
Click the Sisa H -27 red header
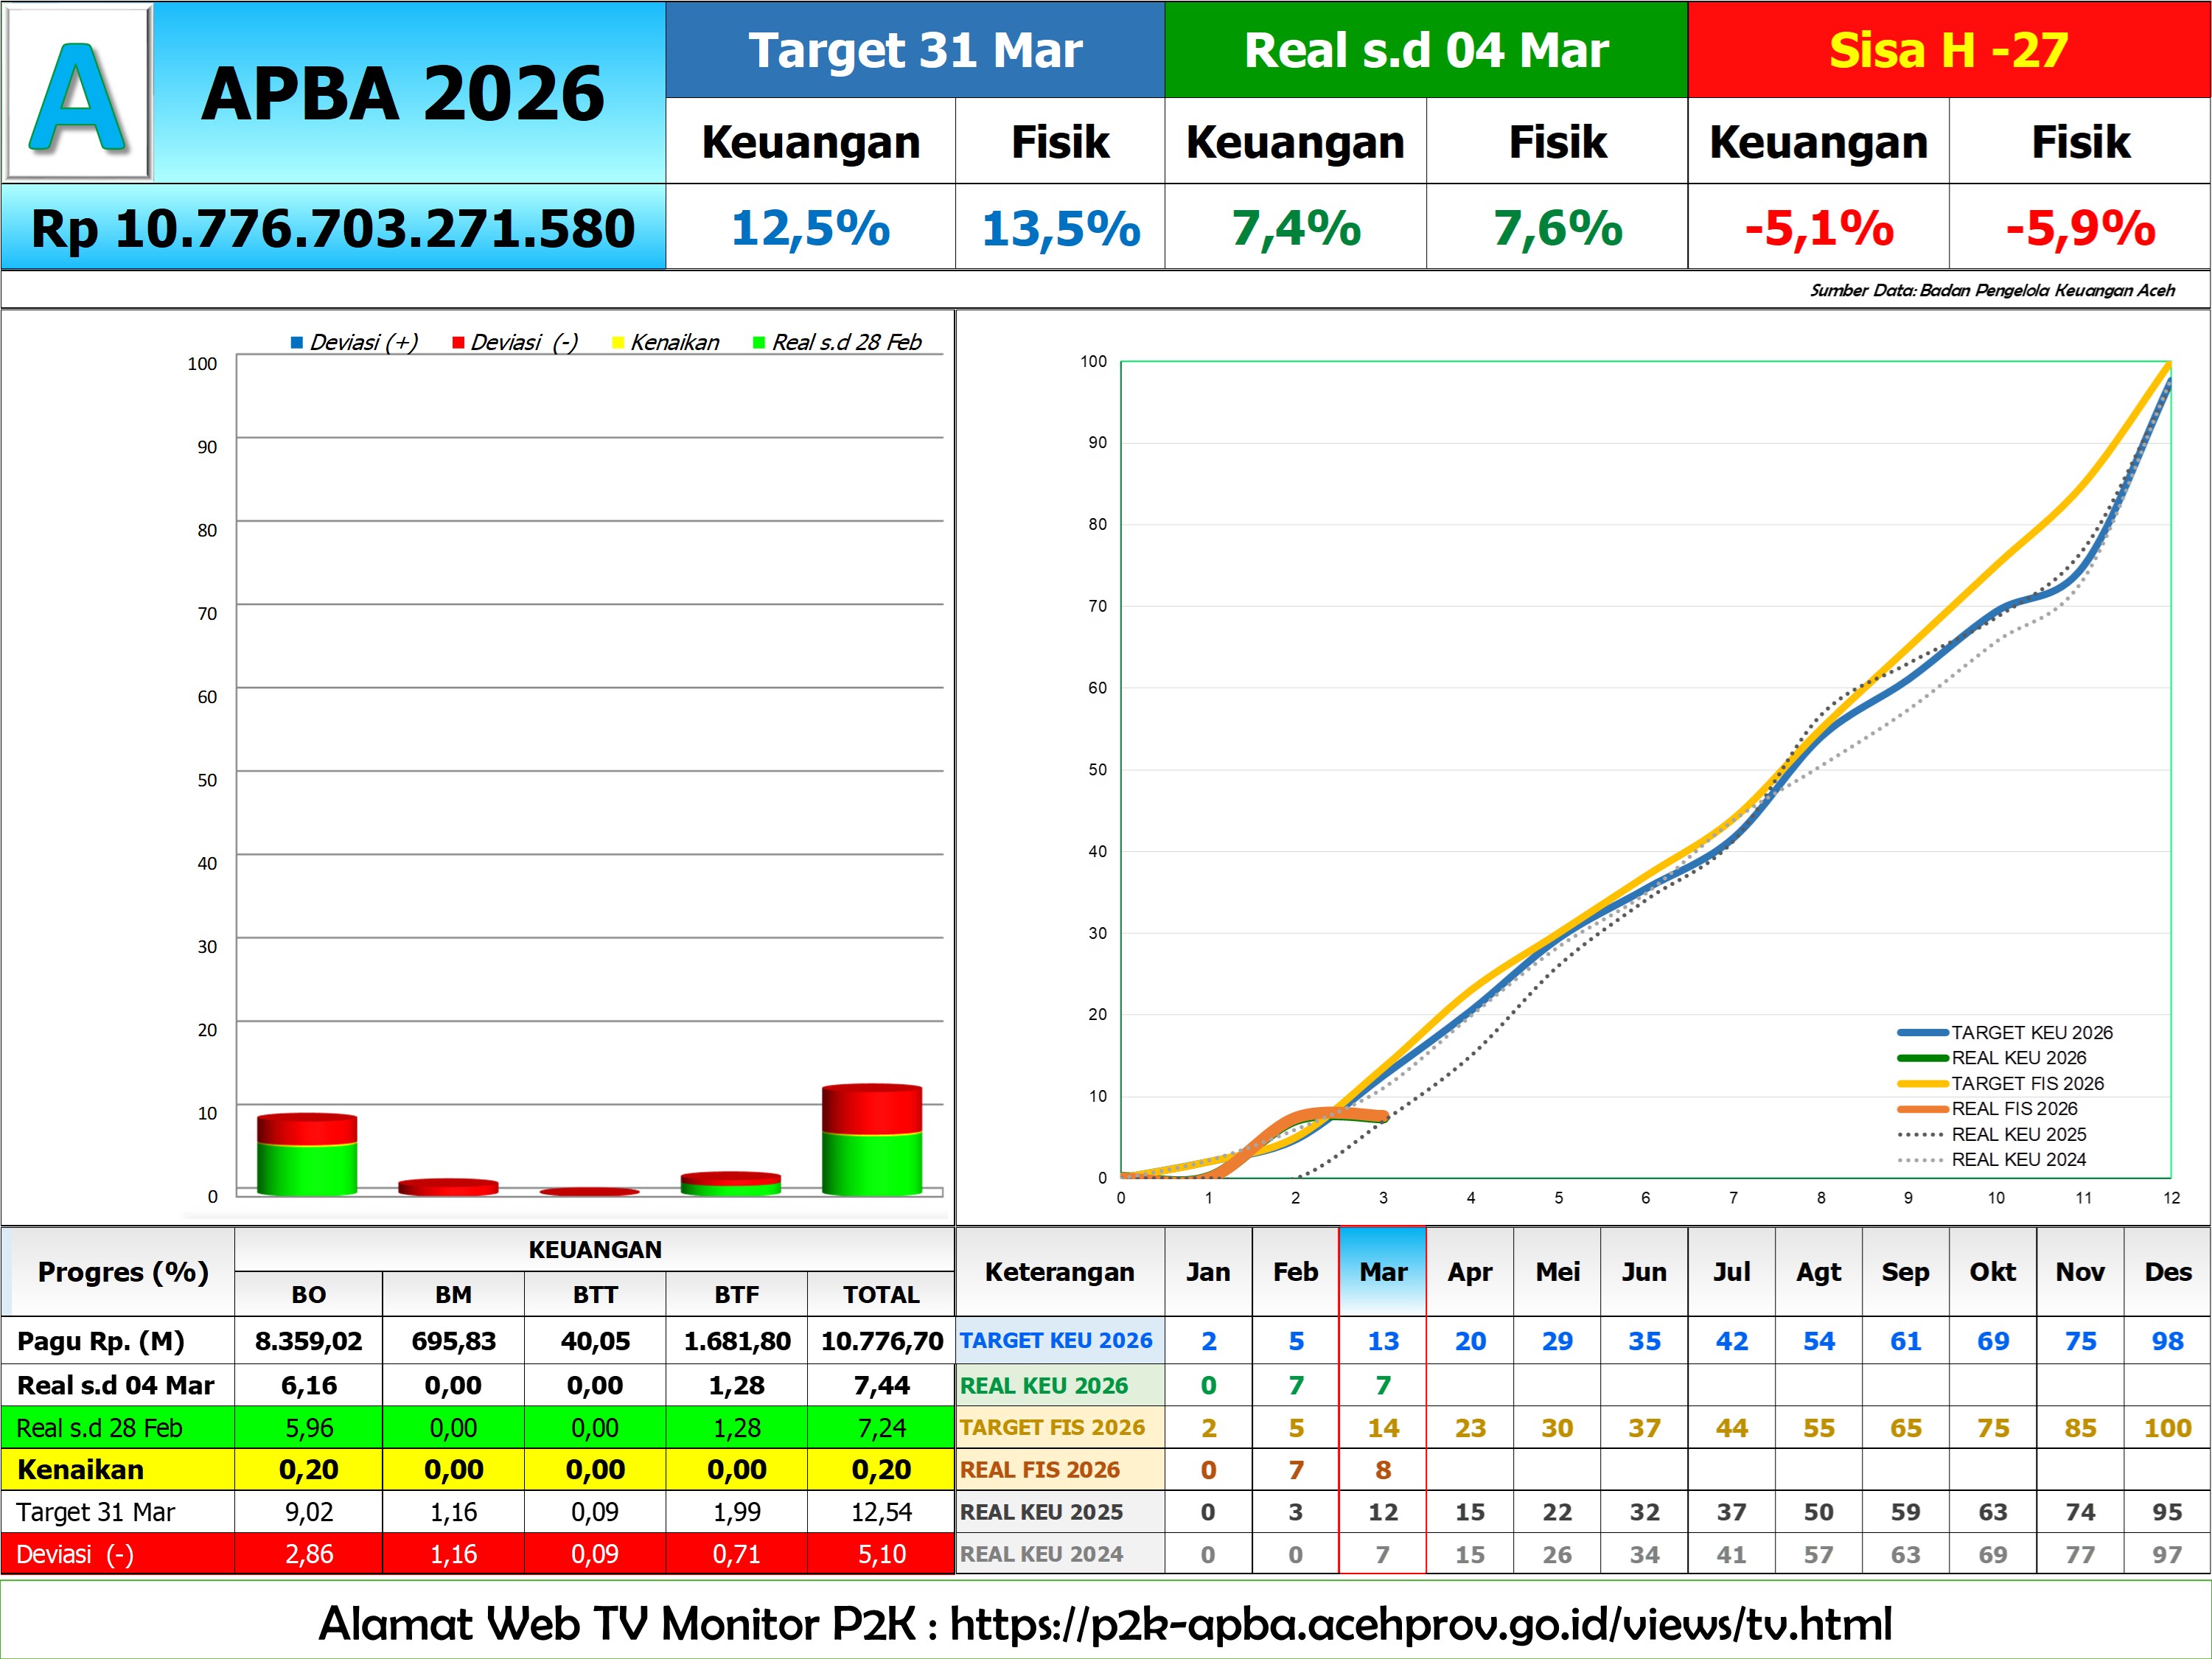[x=1948, y=50]
